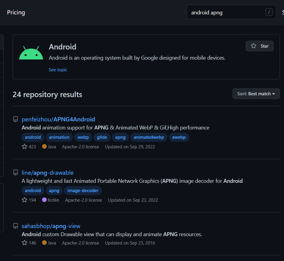
Task: Open the penfeizhou/APNG4Android repository
Action: point(58,119)
